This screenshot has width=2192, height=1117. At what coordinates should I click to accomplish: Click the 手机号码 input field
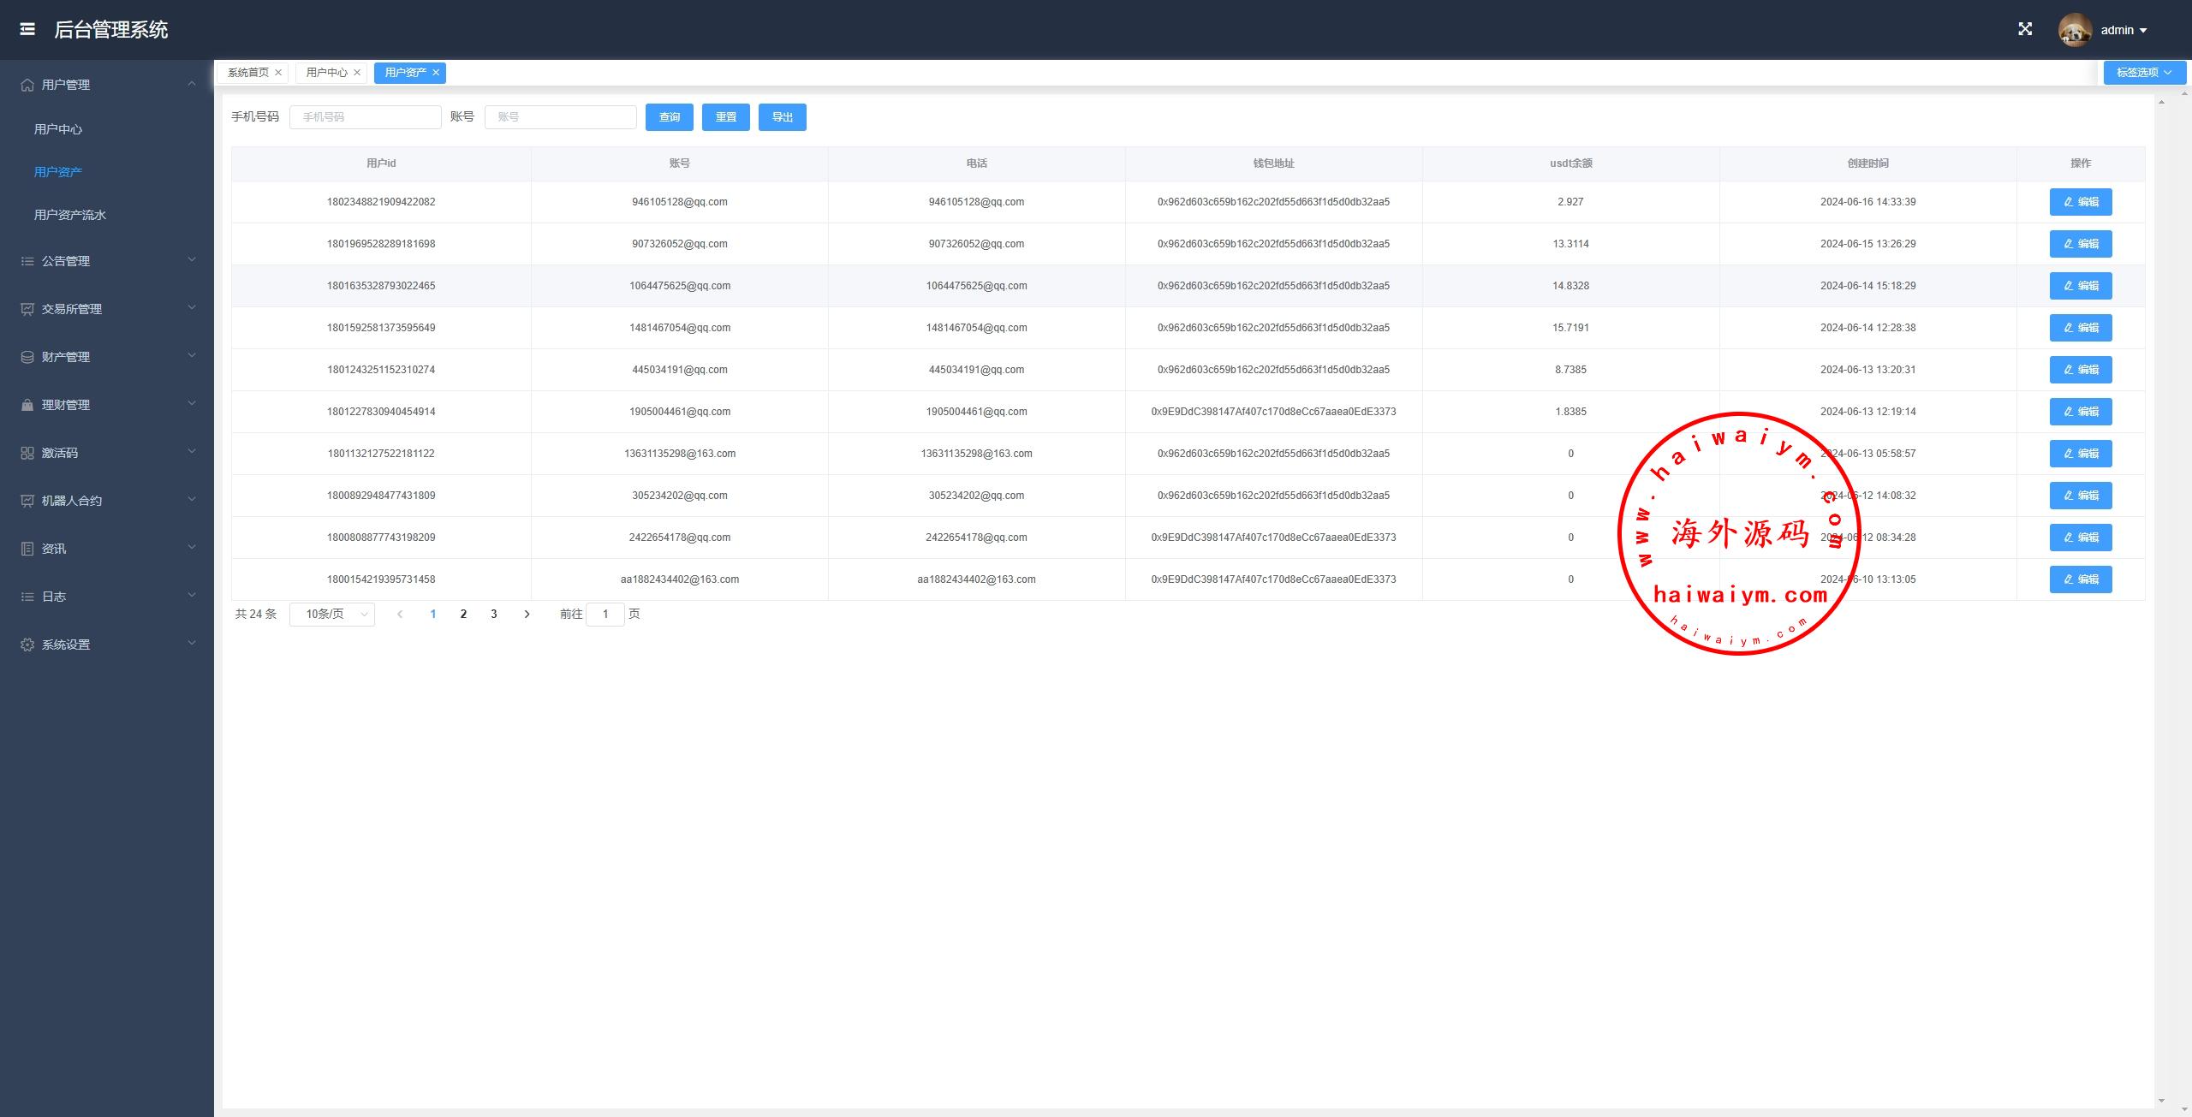[x=366, y=117]
